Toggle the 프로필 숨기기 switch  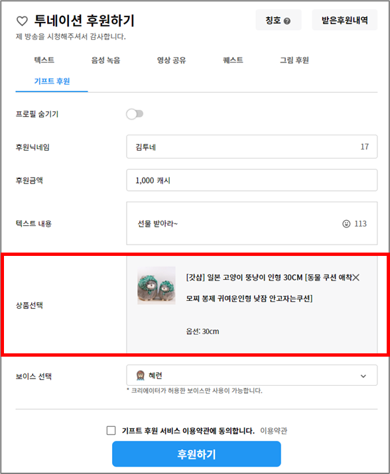point(135,114)
